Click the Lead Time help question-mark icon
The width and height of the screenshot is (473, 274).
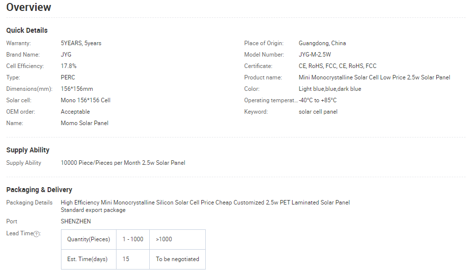point(36,234)
